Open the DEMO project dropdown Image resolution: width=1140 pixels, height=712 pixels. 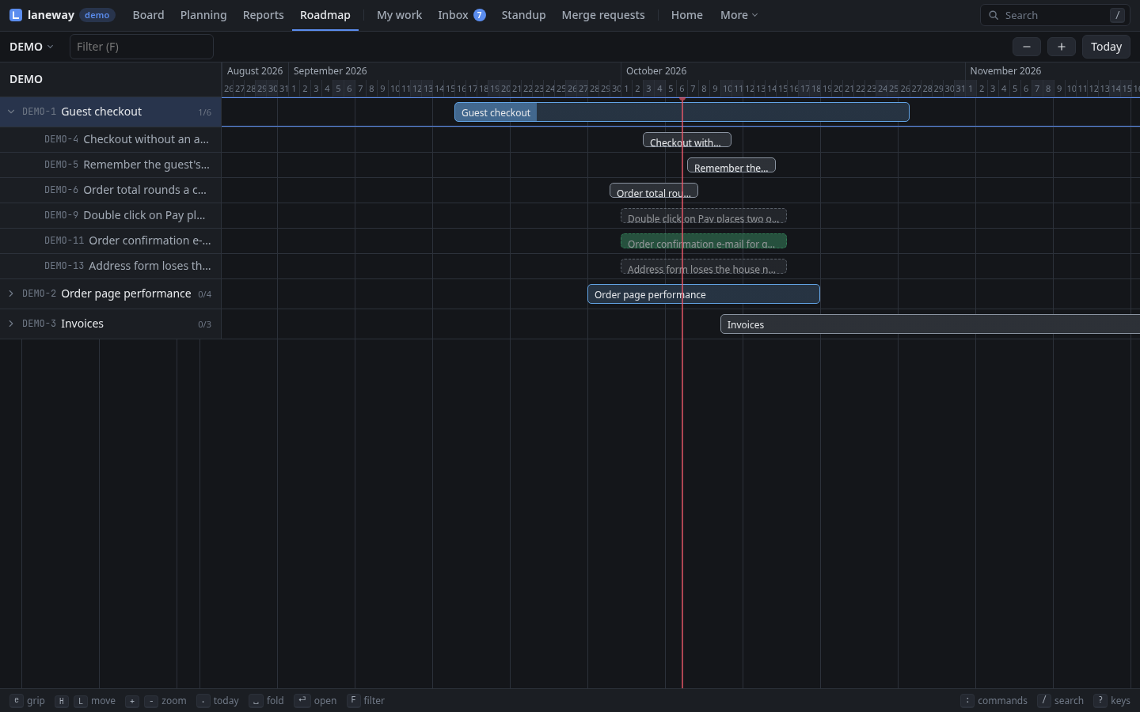[x=32, y=47]
